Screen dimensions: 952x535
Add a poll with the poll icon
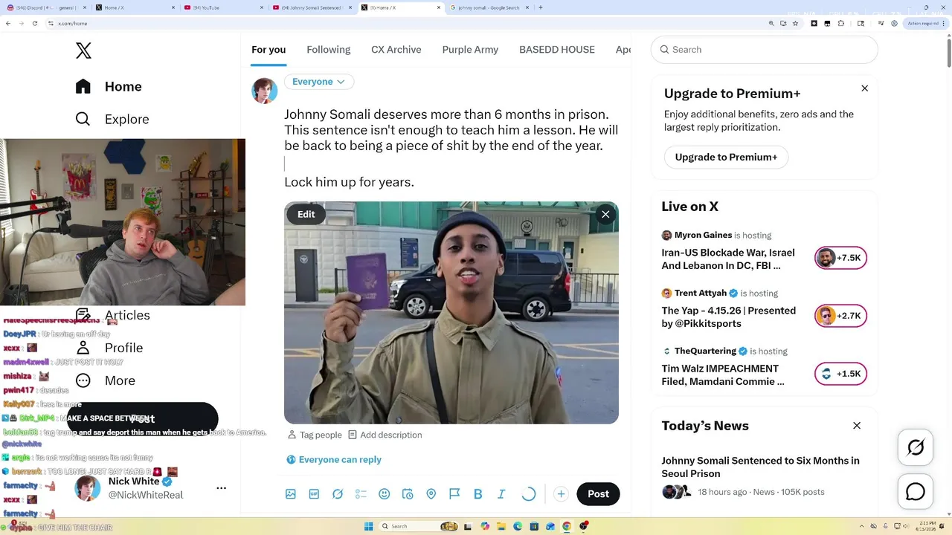(x=361, y=494)
